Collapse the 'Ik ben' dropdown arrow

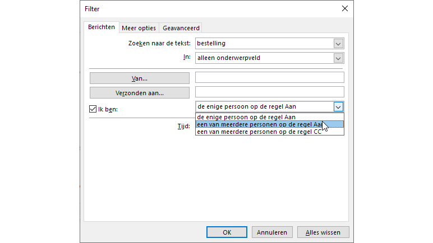point(338,106)
